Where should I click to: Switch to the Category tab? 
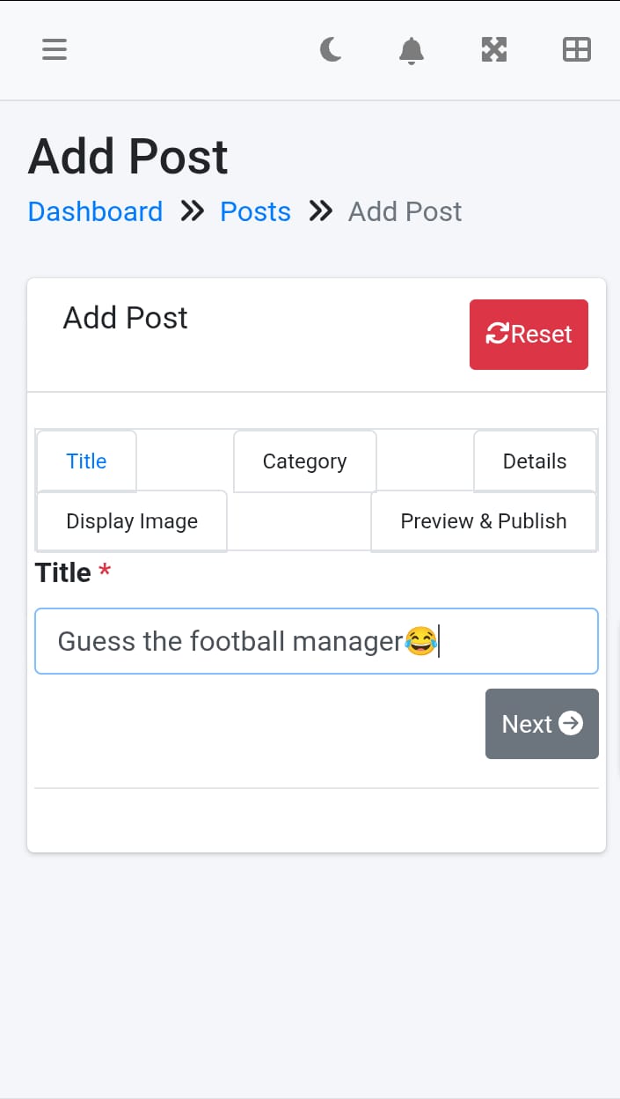304,461
